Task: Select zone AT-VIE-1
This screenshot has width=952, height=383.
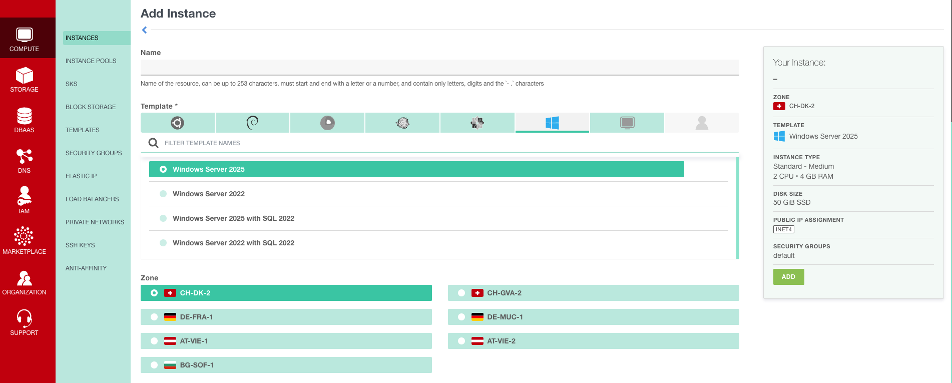Action: (286, 341)
